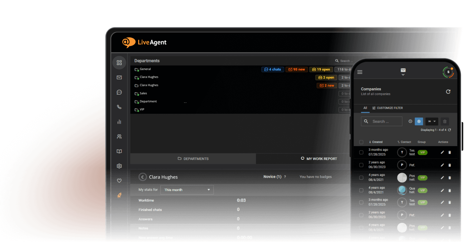Tick the select-all checkbox in companies list
This screenshot has width=467, height=242.
pyautogui.click(x=361, y=142)
